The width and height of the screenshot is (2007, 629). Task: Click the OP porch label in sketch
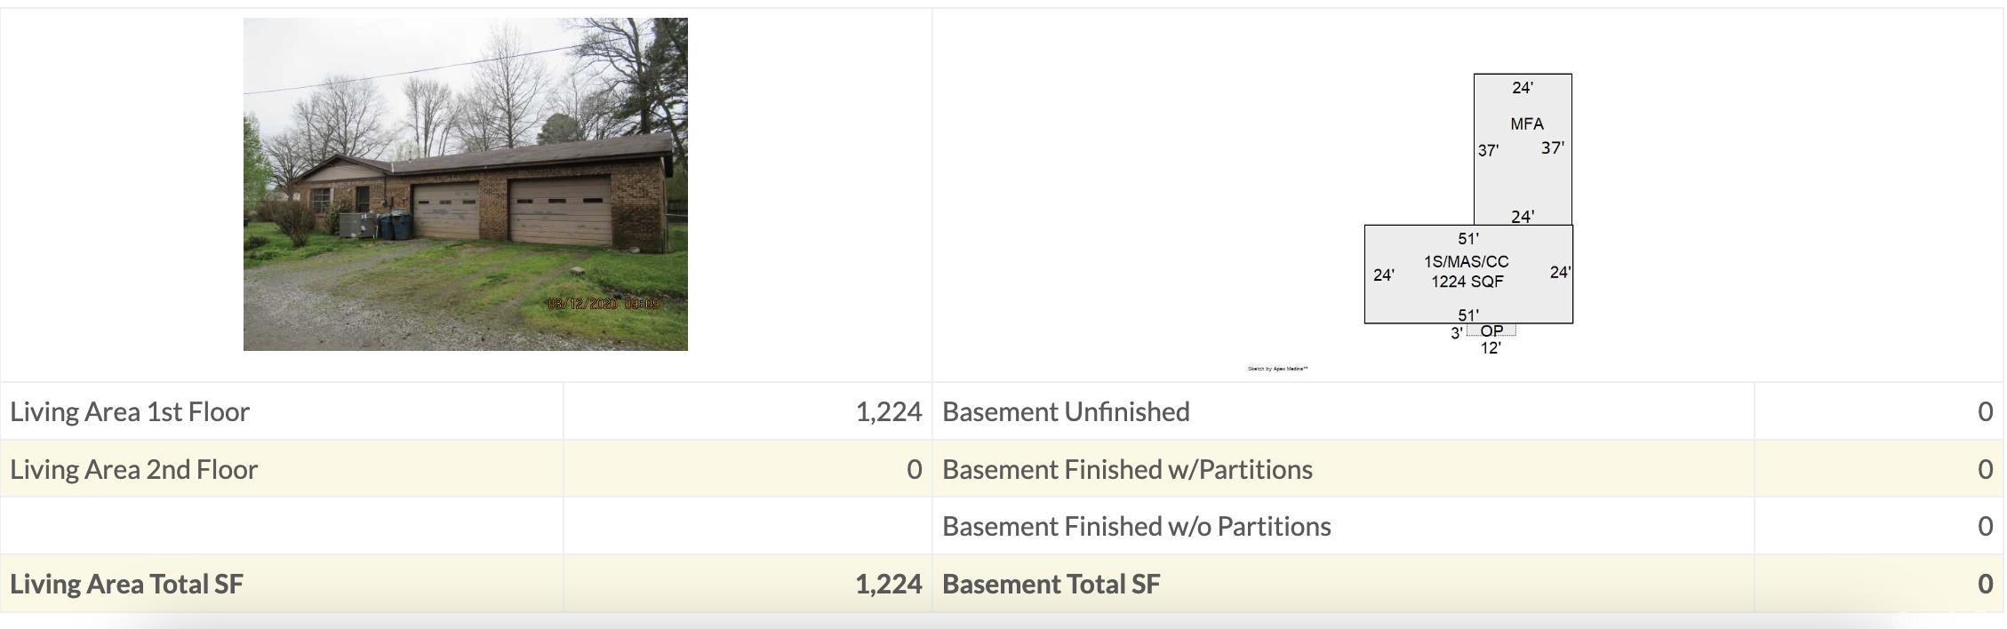click(x=1491, y=330)
